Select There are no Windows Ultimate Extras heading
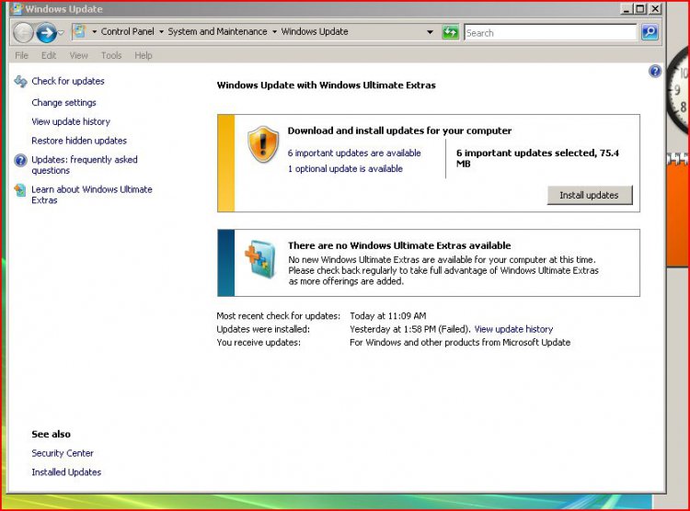This screenshot has height=511, width=690. click(399, 245)
